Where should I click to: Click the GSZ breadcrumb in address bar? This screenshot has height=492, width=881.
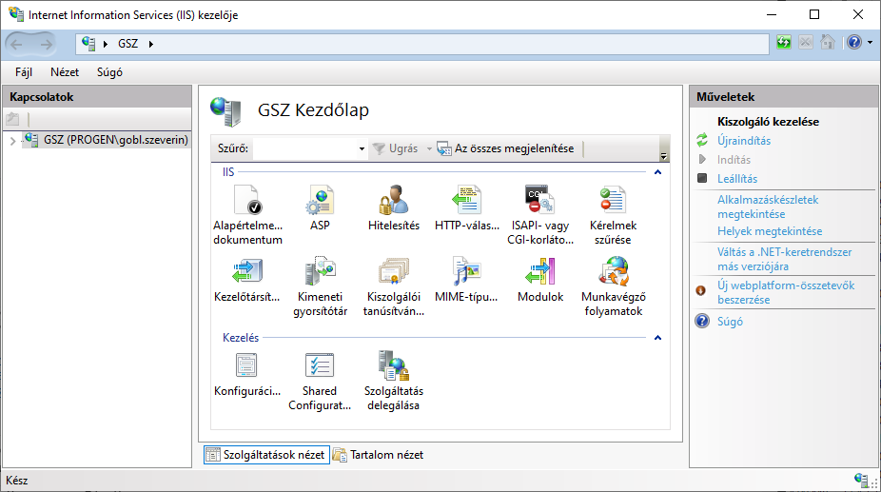(x=128, y=44)
